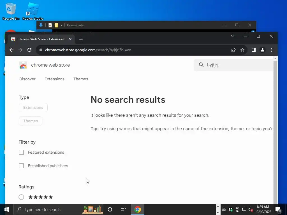Click Downloads window quick access down arrow icon
This screenshot has height=215, width=287.
(41, 25)
